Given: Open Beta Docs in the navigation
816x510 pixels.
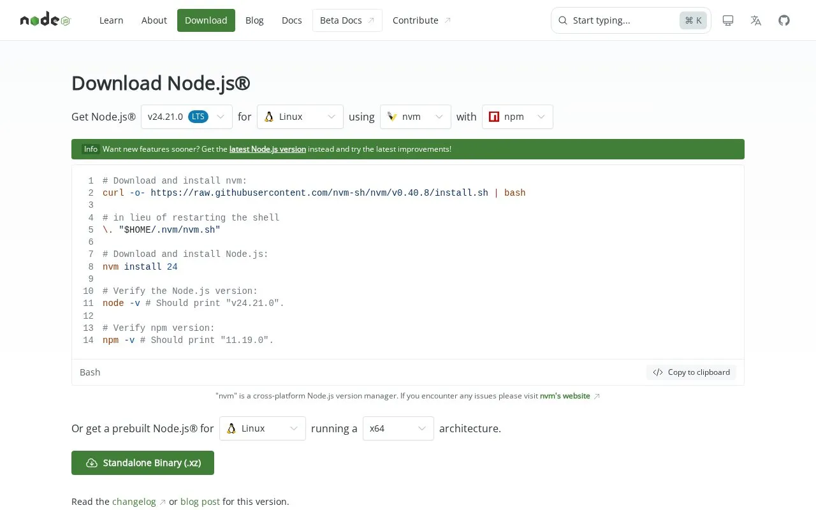Looking at the screenshot, I should pos(347,20).
